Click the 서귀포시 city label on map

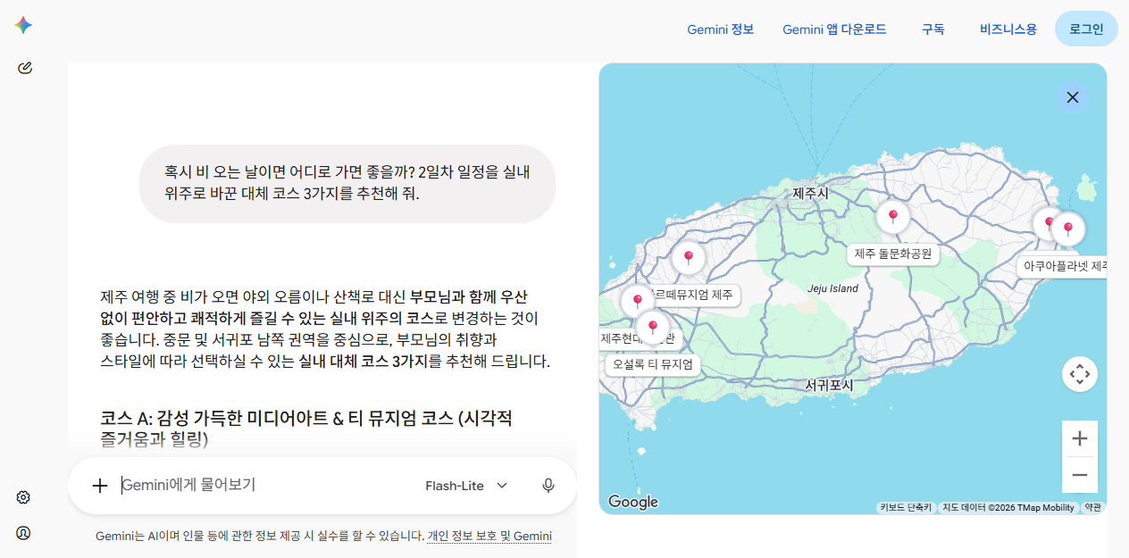point(828,386)
